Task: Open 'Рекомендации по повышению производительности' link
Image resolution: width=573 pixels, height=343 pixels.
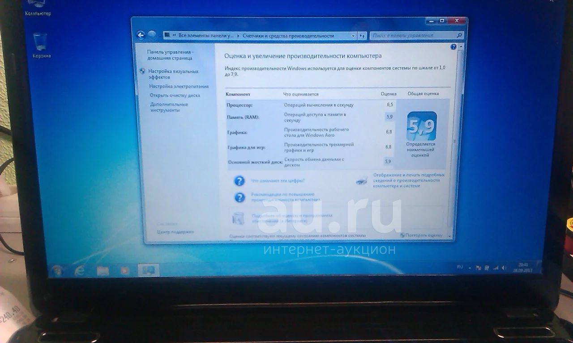Action: pos(285,197)
